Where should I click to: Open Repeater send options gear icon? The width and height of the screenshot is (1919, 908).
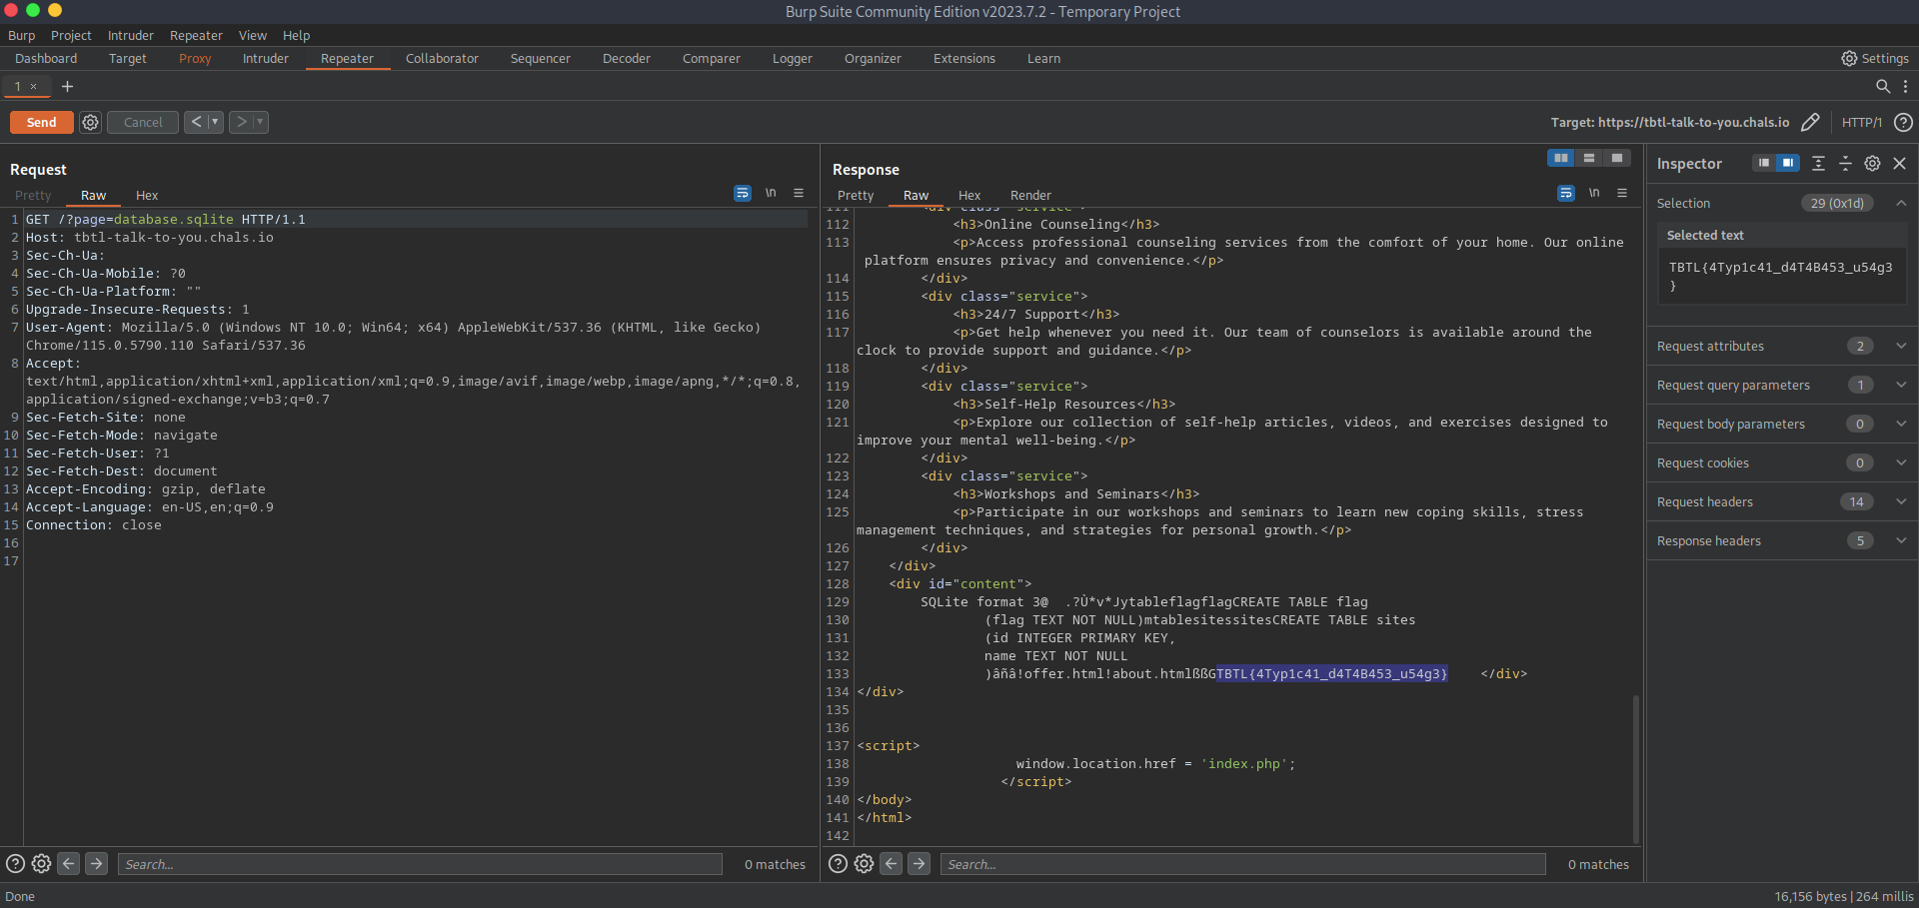[x=90, y=122]
